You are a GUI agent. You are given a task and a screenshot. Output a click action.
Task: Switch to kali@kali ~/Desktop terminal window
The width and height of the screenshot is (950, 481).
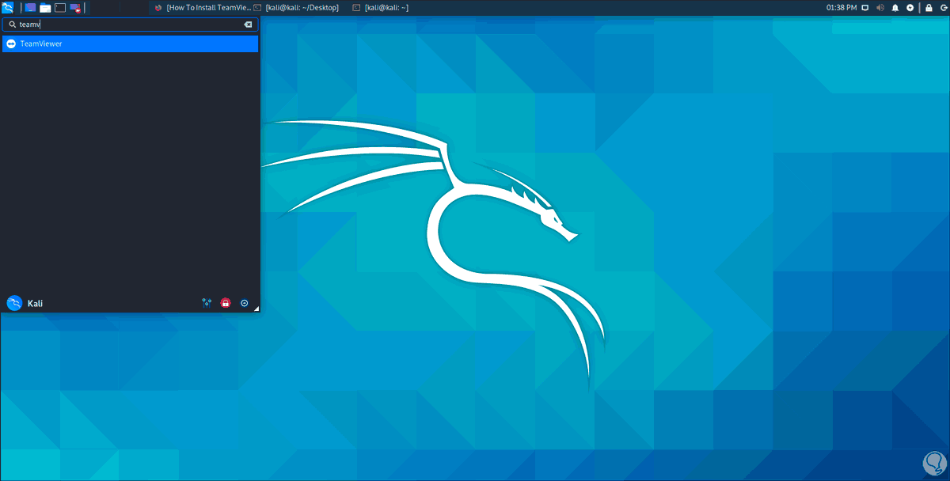(x=297, y=7)
